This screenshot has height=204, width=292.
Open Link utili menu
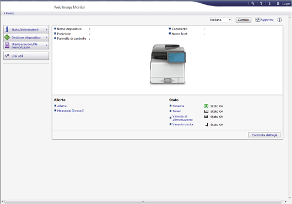26,56
